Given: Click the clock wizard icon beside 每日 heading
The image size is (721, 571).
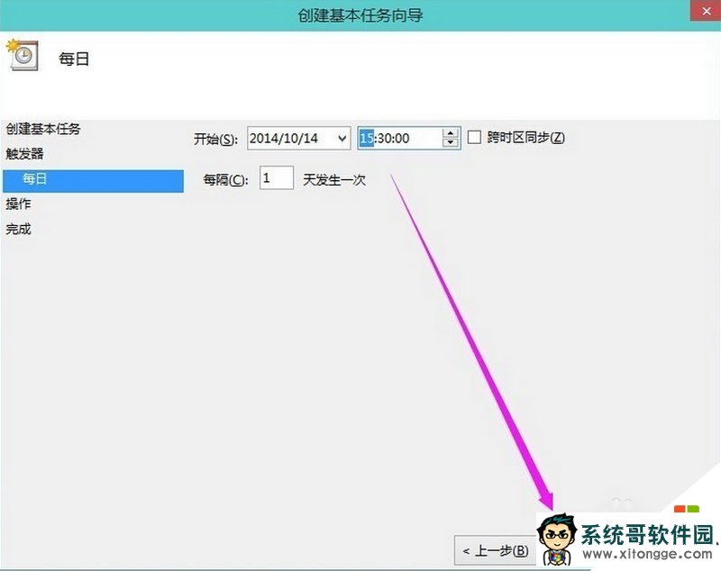Looking at the screenshot, I should point(24,53).
